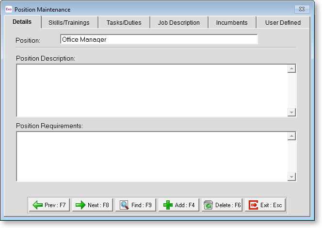Click the green plus Add icon

click(x=168, y=205)
